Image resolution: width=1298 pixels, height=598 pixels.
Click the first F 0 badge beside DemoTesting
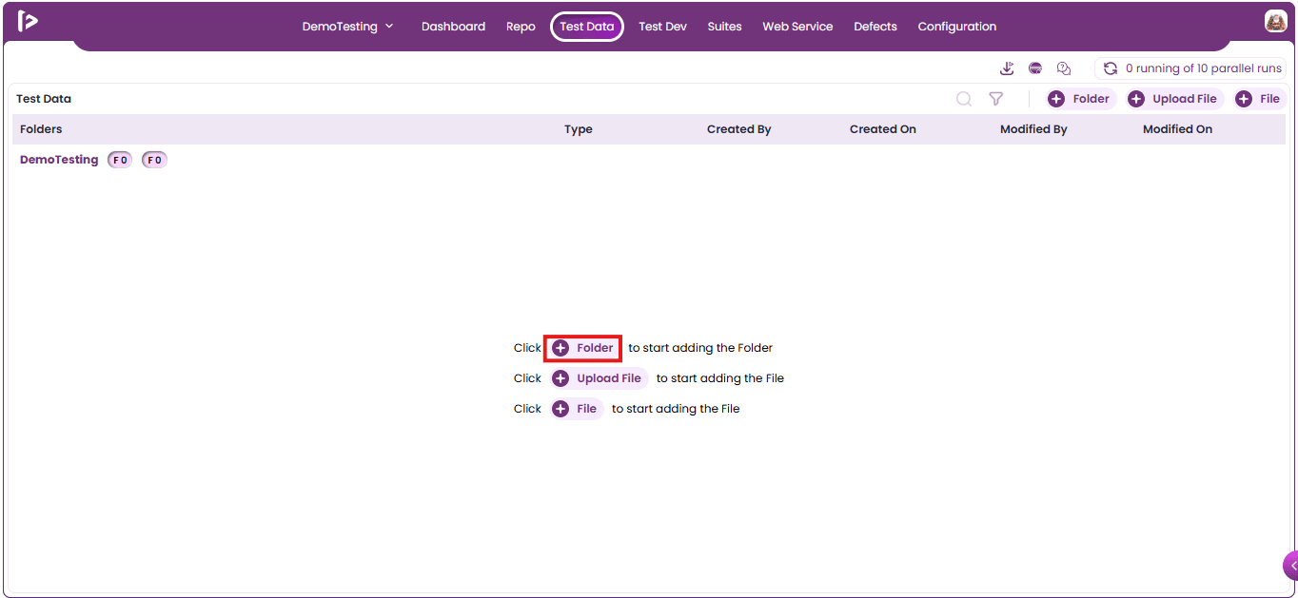point(120,160)
